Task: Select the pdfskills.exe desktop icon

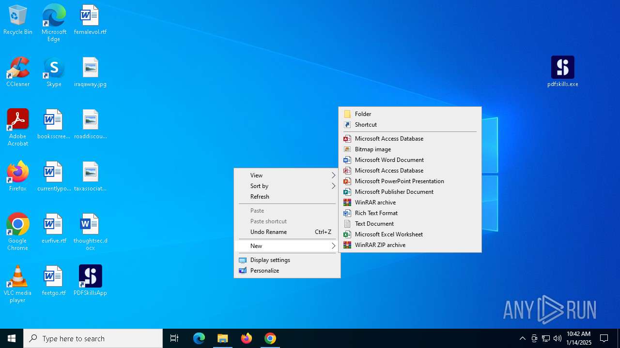Action: click(563, 72)
